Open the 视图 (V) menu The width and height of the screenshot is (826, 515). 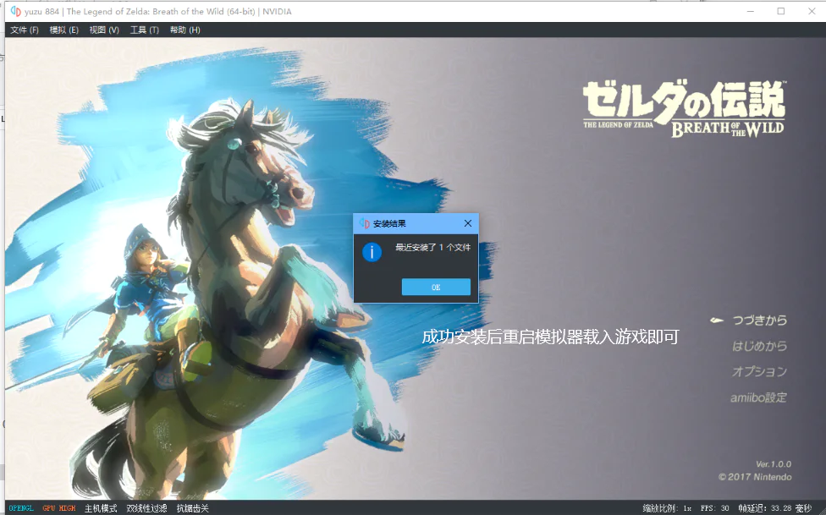point(104,30)
